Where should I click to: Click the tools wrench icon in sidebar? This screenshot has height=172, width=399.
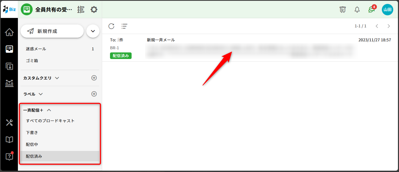pos(9,122)
